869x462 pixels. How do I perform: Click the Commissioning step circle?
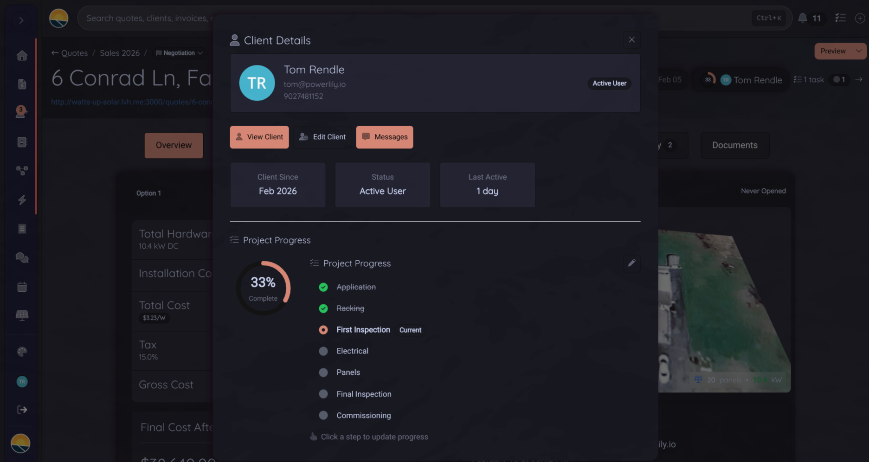click(x=323, y=415)
